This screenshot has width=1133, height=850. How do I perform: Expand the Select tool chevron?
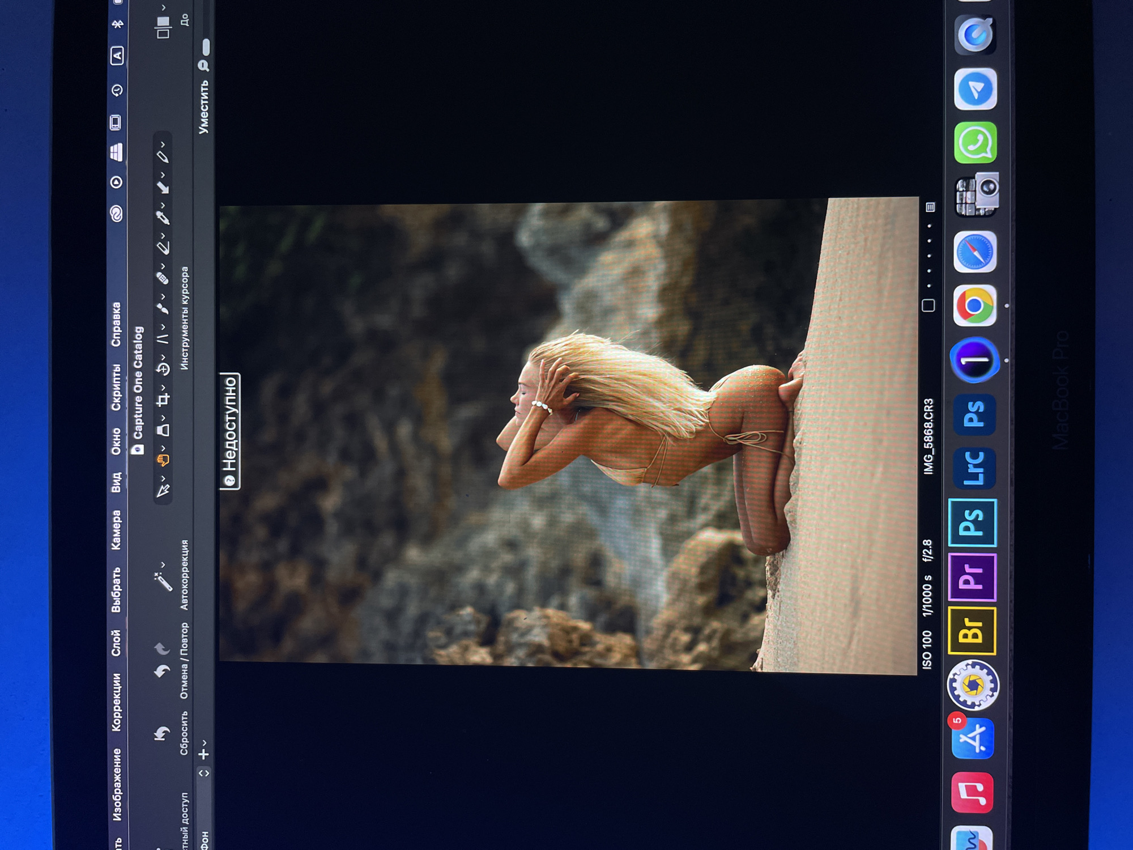pos(163,479)
